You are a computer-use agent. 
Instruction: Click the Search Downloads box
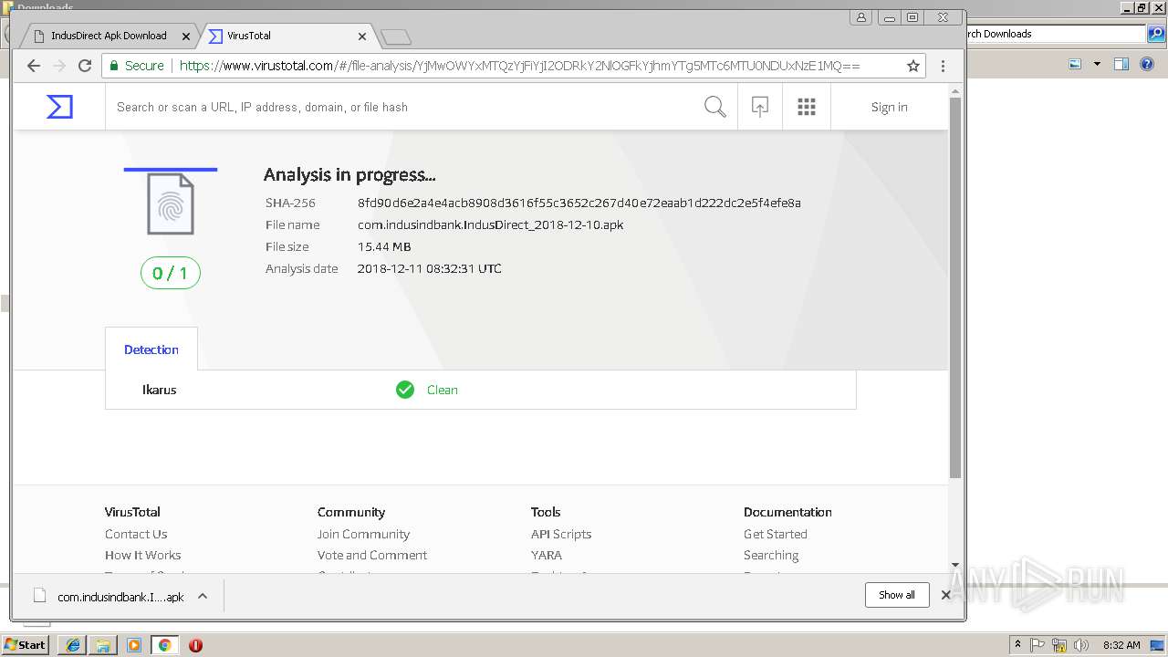click(1054, 34)
